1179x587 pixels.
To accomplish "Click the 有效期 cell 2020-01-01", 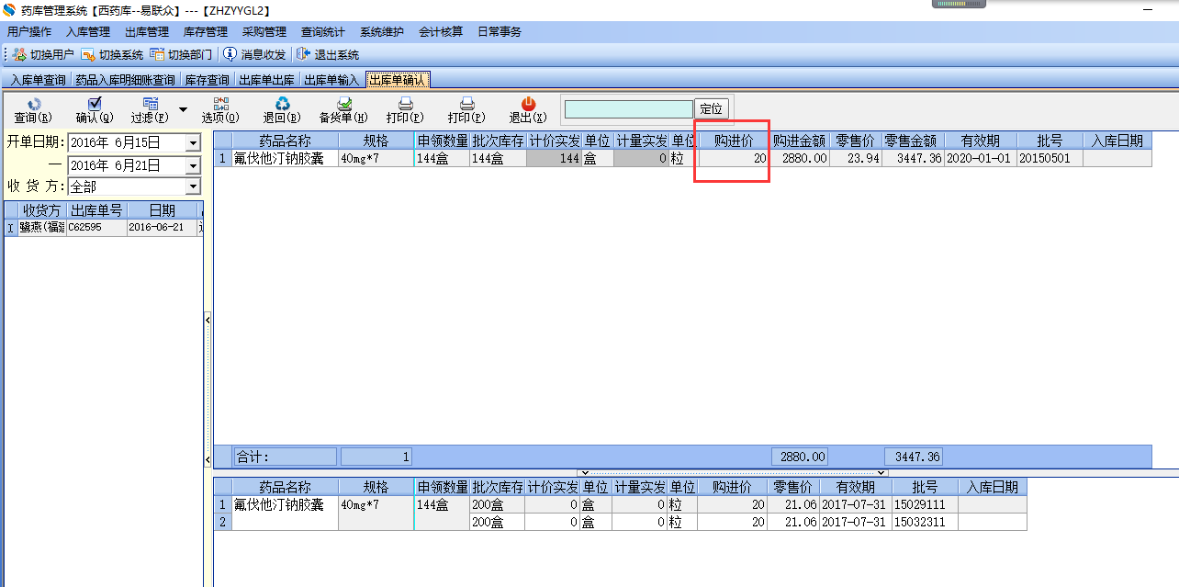I will (x=981, y=158).
